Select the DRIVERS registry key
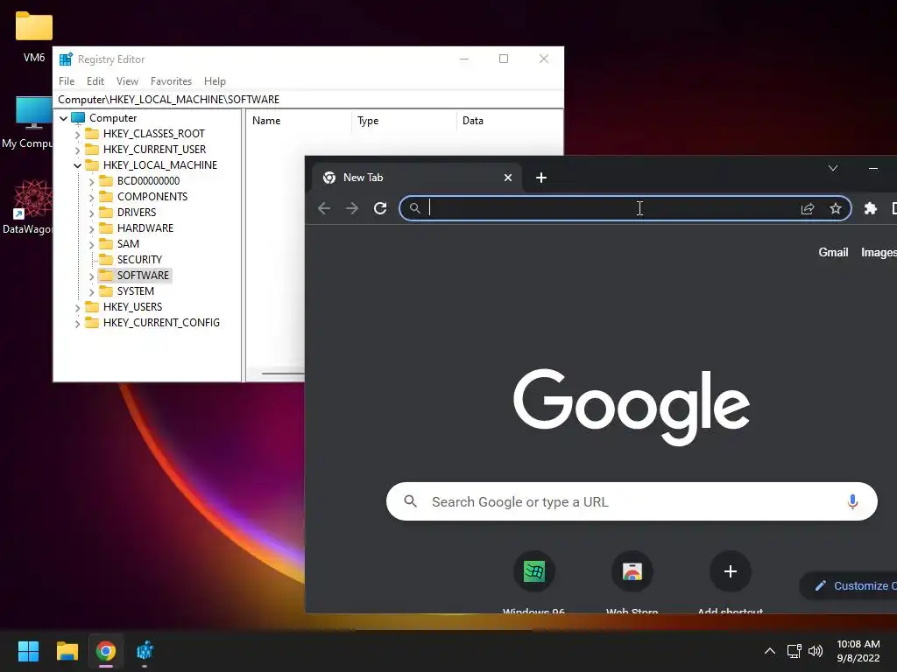897x672 pixels. 136,213
